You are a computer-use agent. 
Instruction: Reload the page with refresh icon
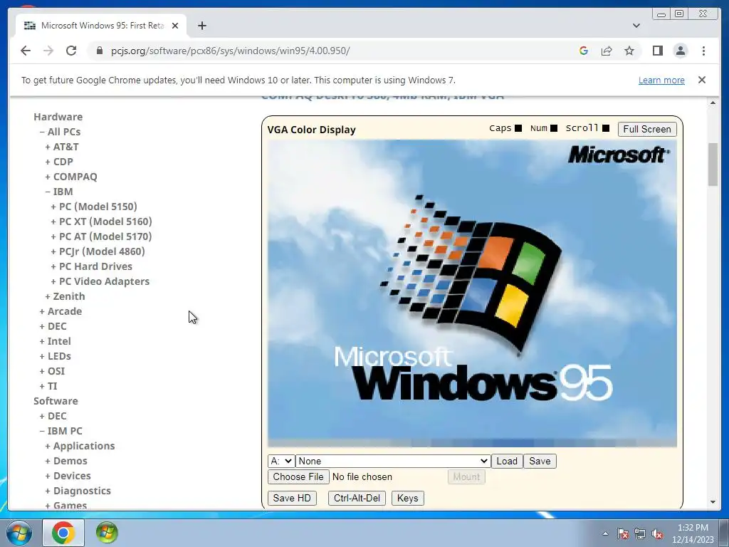click(x=71, y=51)
